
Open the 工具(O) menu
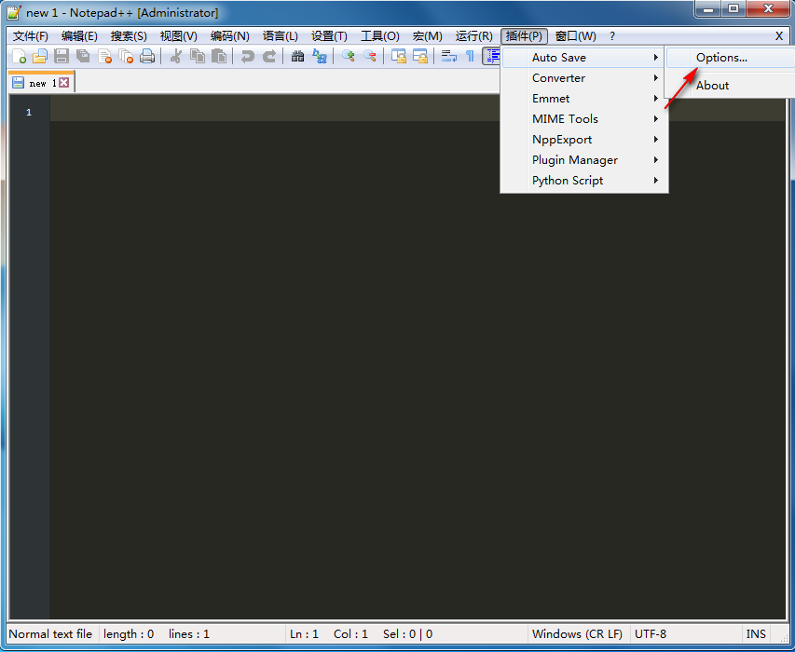coord(379,36)
